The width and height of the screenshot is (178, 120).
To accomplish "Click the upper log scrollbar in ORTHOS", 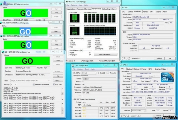I will point(62,94).
